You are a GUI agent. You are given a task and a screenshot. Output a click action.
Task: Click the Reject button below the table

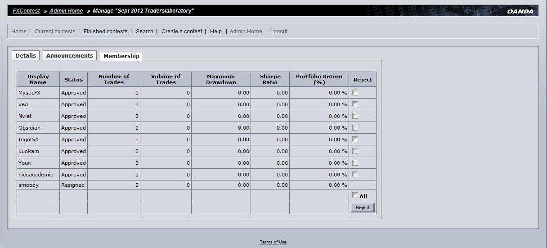point(363,207)
